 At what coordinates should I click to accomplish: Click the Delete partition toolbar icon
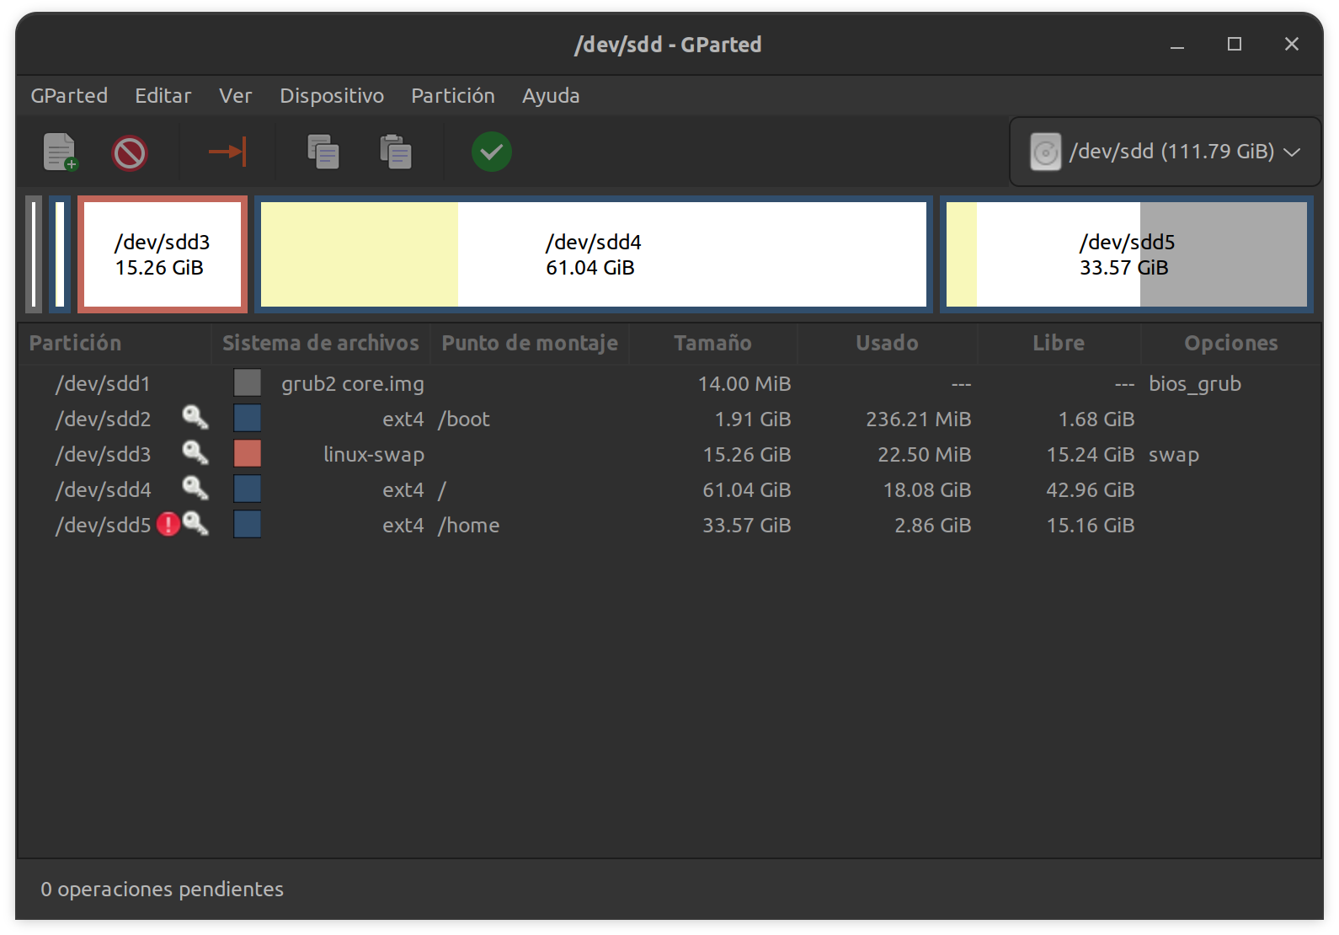130,153
